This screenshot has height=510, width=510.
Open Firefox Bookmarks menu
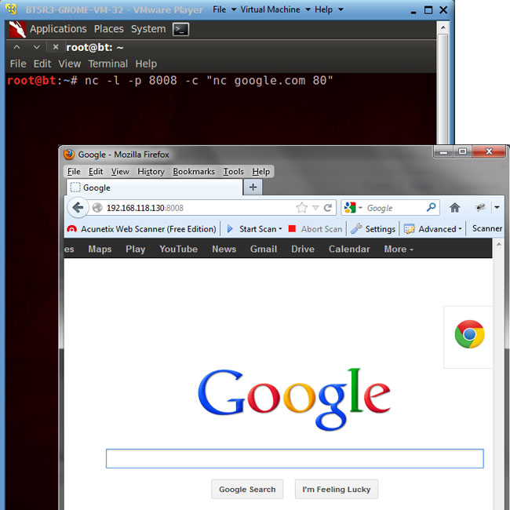click(x=193, y=172)
